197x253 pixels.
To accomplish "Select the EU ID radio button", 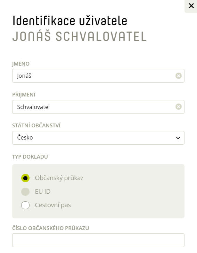I will tap(25, 192).
